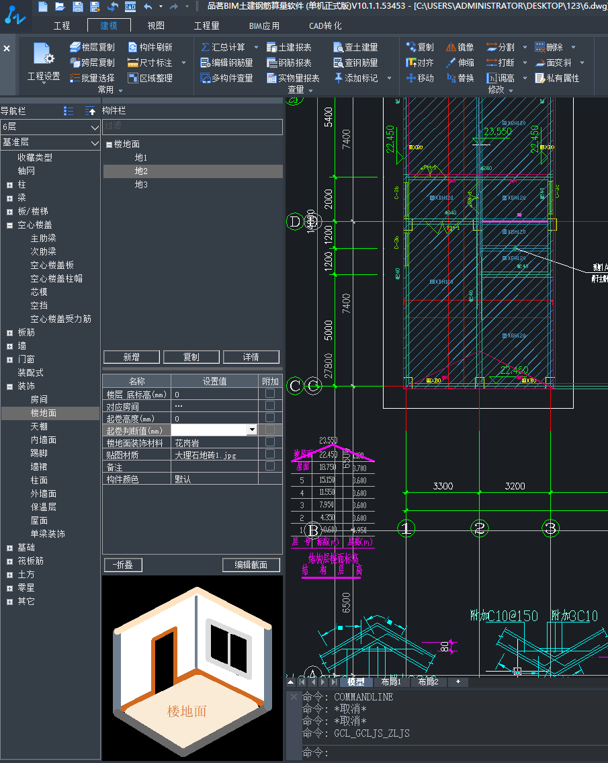Screen dimensions: 608x763
Task: Expand the 柱 tree node
Action: tap(9, 185)
